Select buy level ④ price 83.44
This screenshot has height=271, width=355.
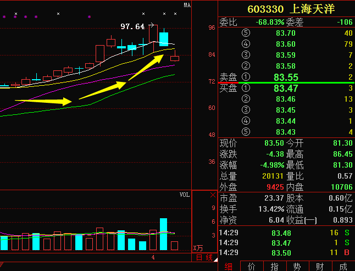point(286,121)
